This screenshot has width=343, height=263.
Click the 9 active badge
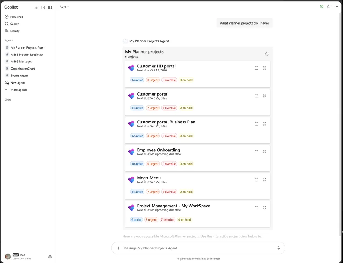(x=136, y=220)
